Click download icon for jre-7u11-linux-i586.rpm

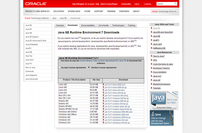[x=103, y=84]
